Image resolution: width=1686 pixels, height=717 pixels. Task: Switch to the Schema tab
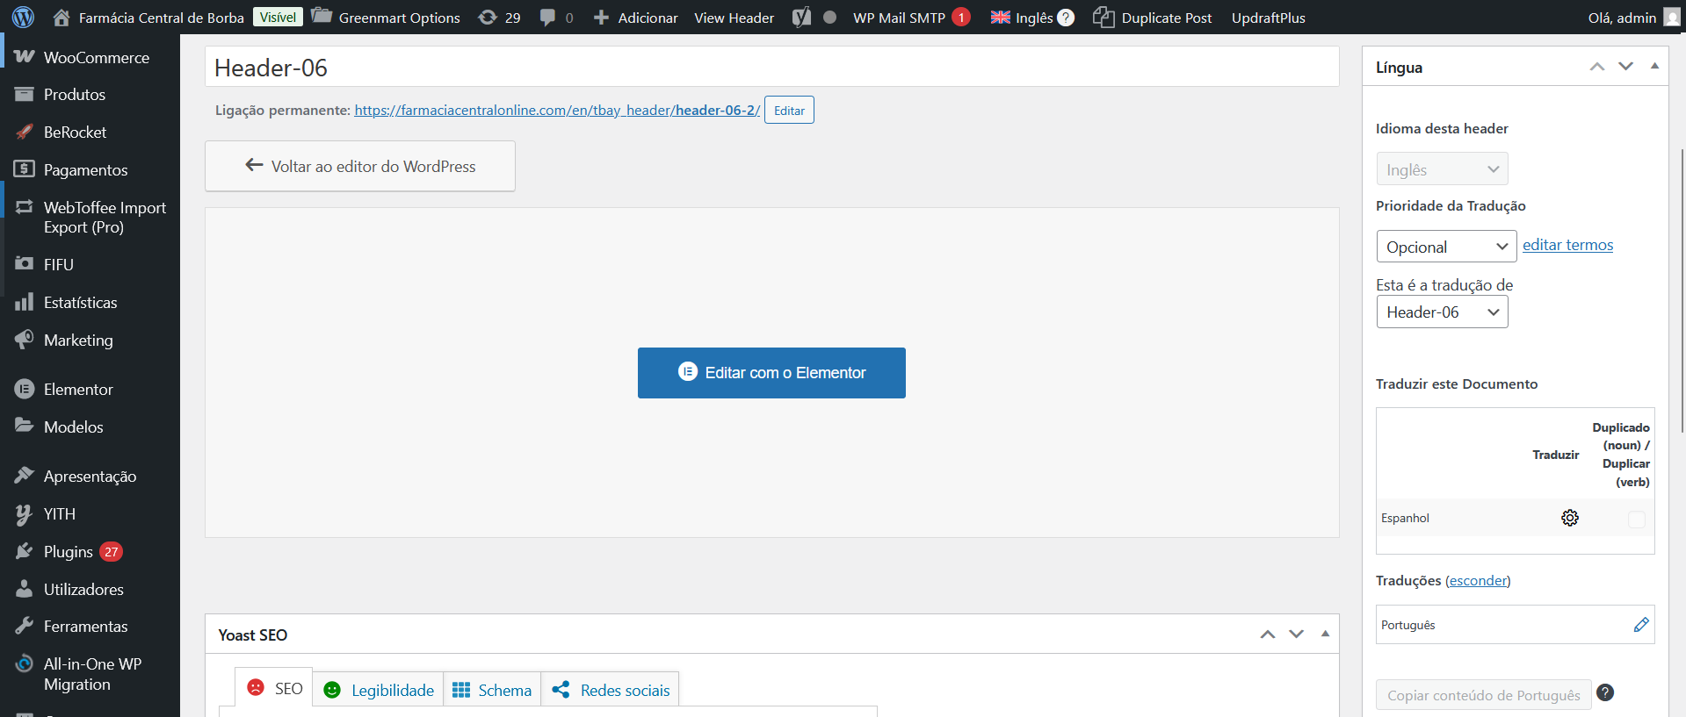[492, 690]
